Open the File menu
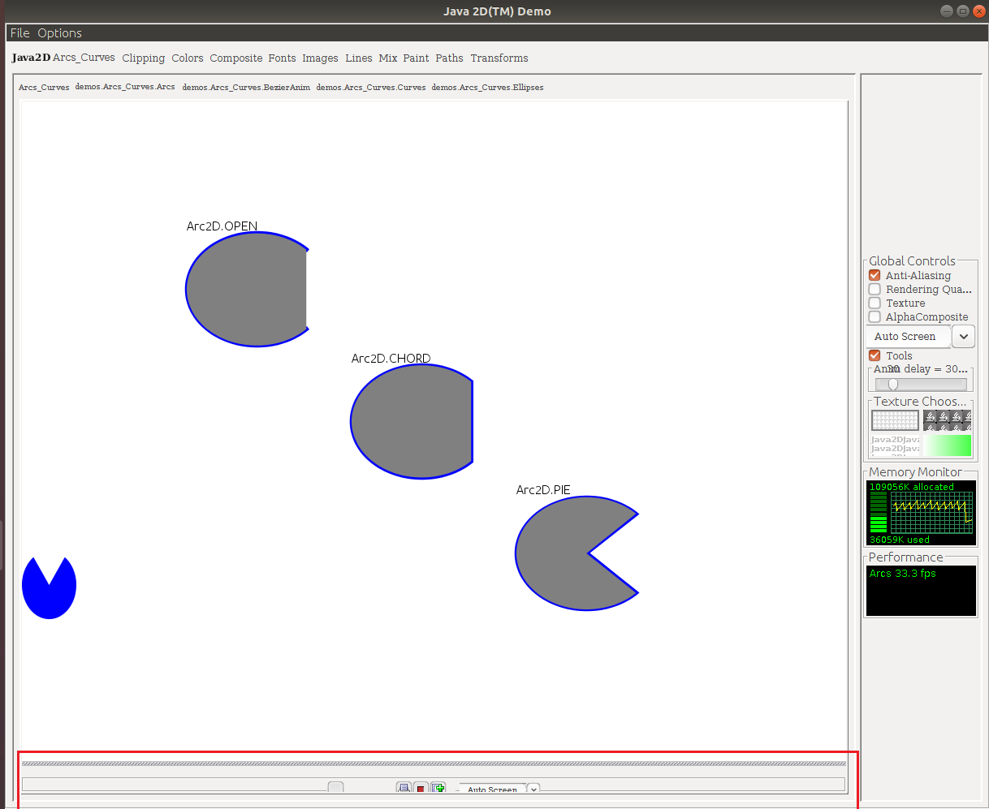989x809 pixels. (x=19, y=33)
